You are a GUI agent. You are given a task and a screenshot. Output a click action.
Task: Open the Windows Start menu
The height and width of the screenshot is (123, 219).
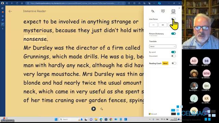click(x=56, y=119)
